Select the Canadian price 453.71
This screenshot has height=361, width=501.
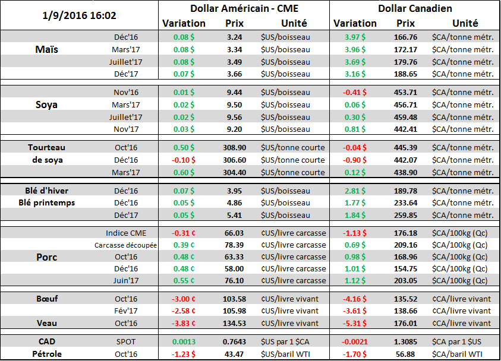point(405,92)
